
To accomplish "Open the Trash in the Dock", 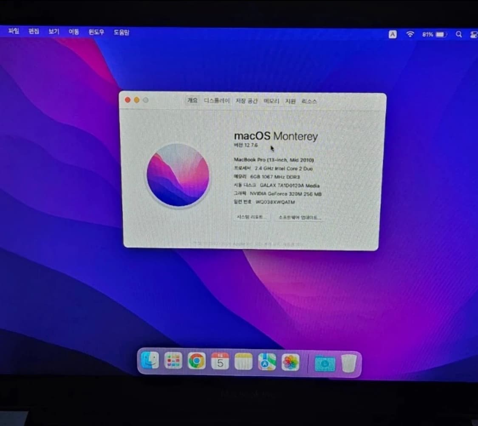I will tap(349, 363).
